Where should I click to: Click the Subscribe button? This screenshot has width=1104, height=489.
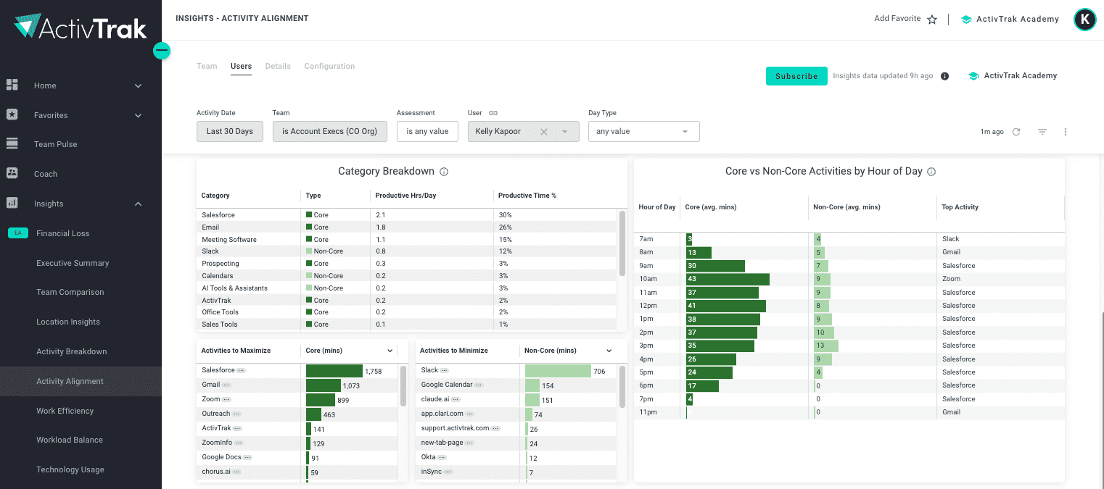(x=796, y=76)
